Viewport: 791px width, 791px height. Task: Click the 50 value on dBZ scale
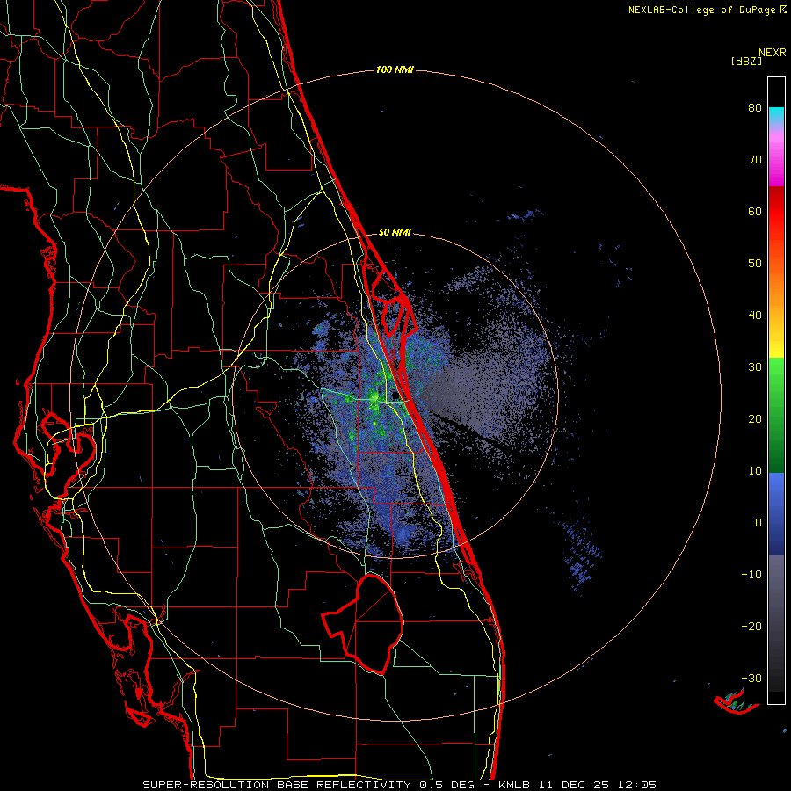pyautogui.click(x=755, y=264)
